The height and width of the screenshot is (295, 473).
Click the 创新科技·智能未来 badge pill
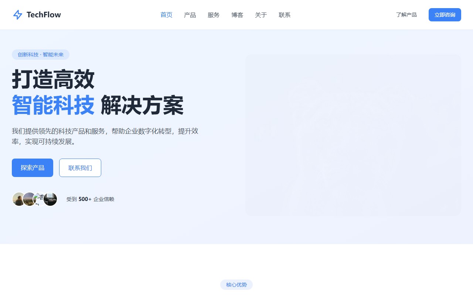41,55
